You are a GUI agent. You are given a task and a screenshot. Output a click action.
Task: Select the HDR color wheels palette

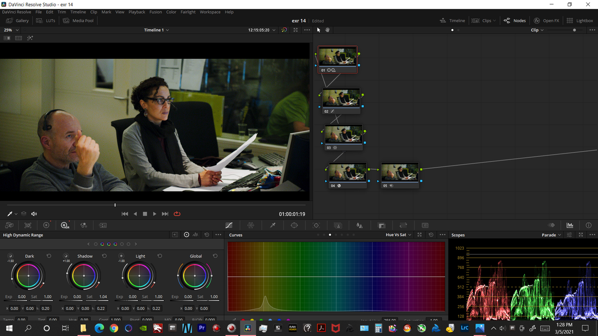tap(65, 225)
